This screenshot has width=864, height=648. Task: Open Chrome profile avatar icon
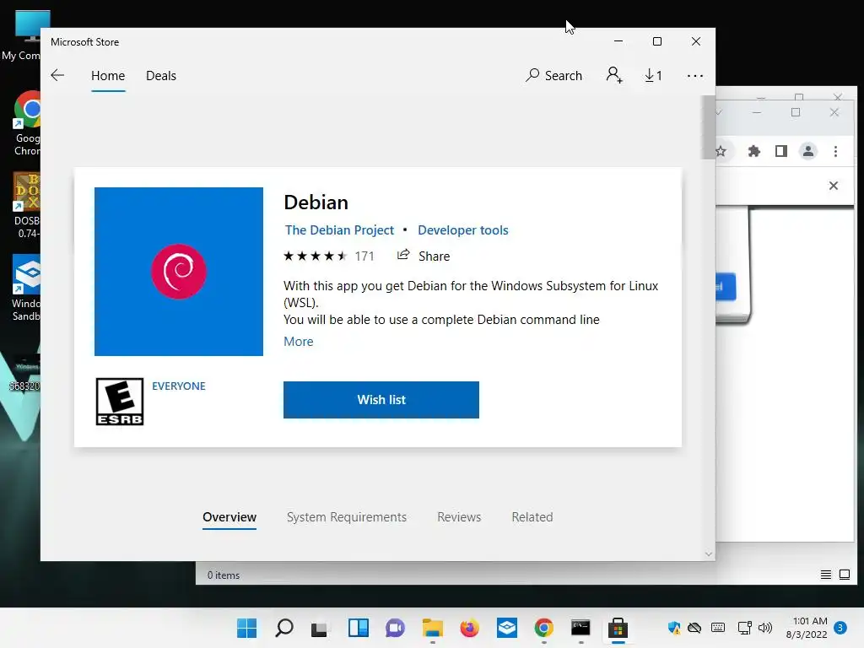807,151
